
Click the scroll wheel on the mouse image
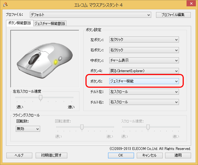tap(34, 59)
